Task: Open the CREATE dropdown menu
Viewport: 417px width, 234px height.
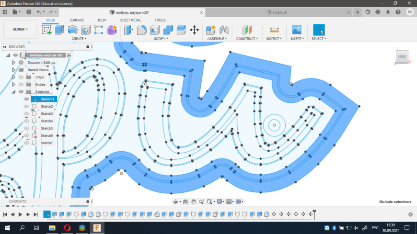Action: pos(79,39)
